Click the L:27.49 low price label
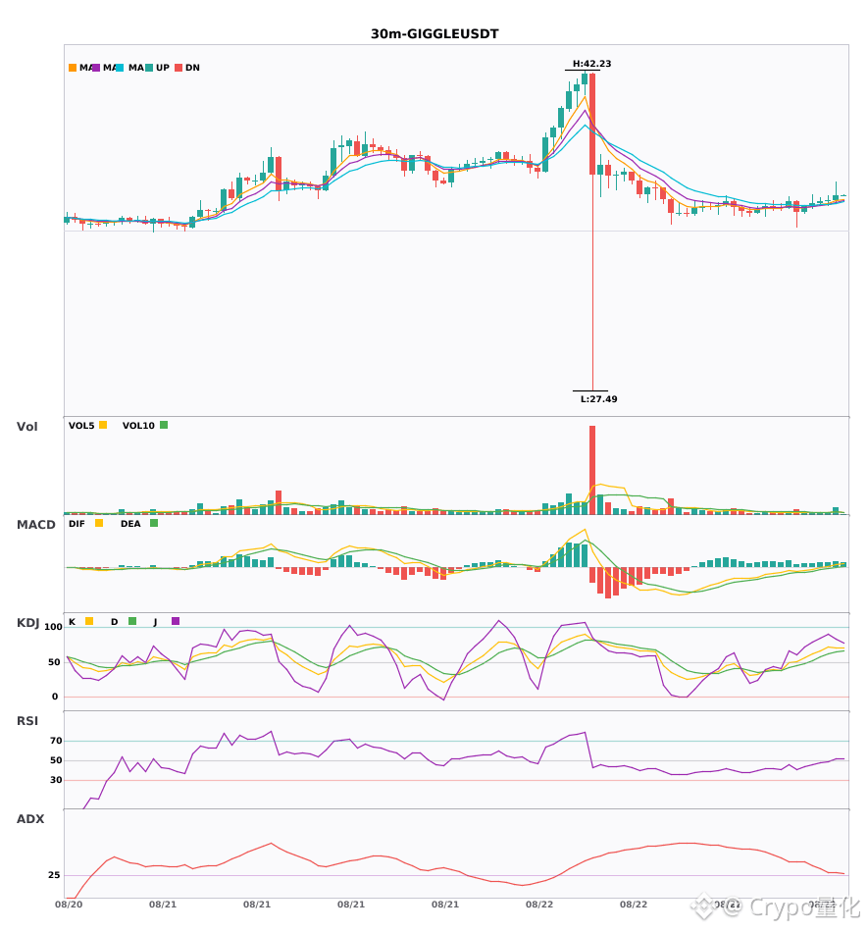Screen dimensions: 868x932 point(599,399)
